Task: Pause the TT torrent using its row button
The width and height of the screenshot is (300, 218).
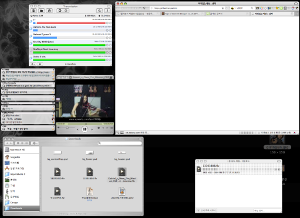Action: coord(107,23)
